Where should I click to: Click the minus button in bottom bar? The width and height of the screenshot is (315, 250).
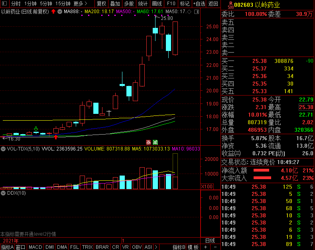[215, 247]
